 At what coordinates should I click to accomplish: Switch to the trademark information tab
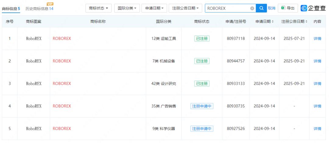tap(11, 9)
